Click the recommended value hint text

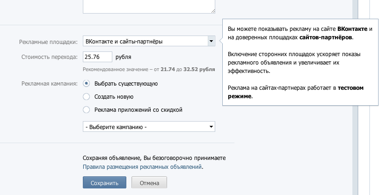pos(149,69)
